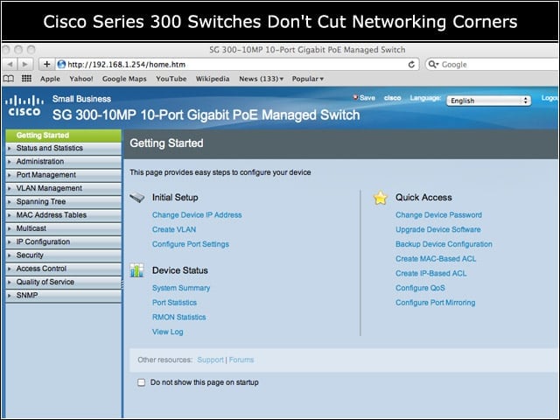Click Upgrade Device Software link

coord(437,229)
